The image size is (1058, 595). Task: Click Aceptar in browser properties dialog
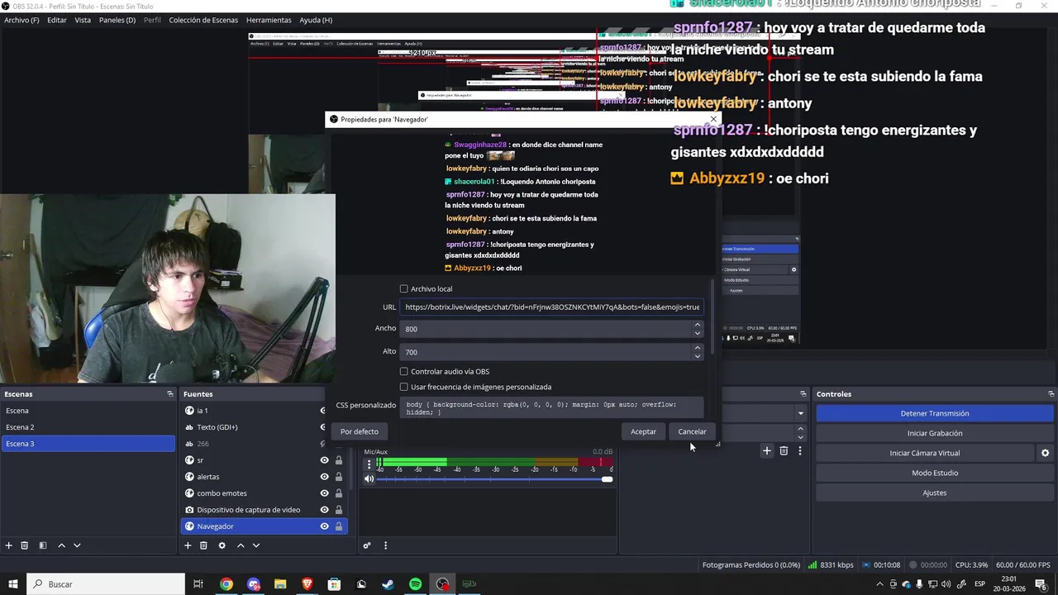click(x=643, y=431)
